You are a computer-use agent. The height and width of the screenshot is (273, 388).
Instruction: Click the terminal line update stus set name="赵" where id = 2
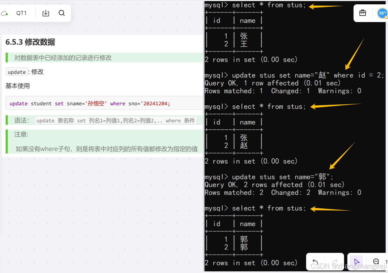(294, 75)
